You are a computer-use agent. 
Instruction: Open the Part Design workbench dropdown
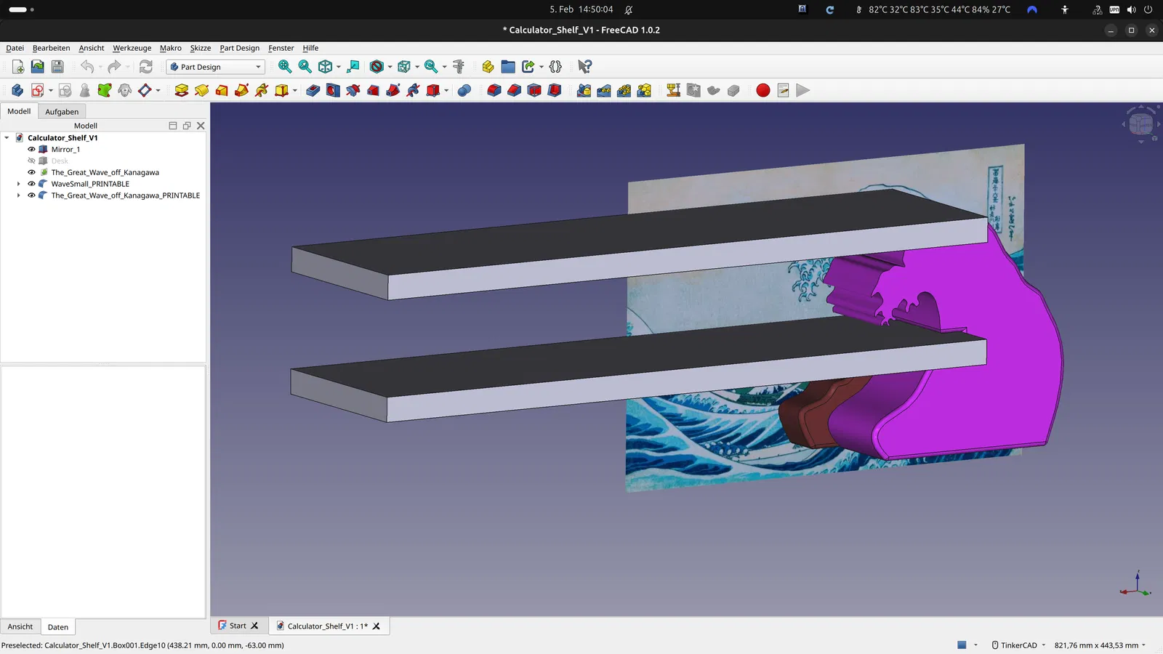[x=216, y=67]
